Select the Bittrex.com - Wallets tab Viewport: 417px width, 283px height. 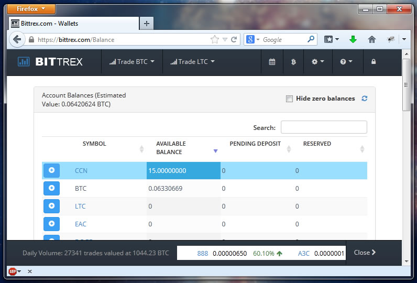(x=74, y=24)
